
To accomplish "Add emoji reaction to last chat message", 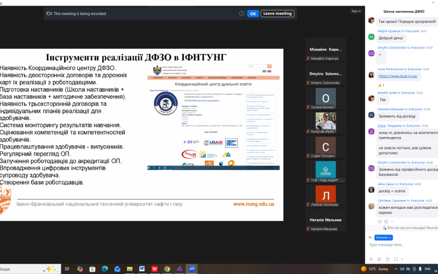I will pos(386,221).
